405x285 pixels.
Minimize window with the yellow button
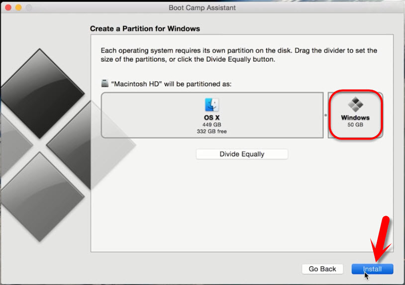click(18, 8)
